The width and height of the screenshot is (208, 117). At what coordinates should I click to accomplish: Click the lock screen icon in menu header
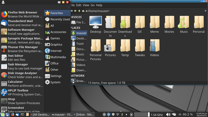pos(63,2)
